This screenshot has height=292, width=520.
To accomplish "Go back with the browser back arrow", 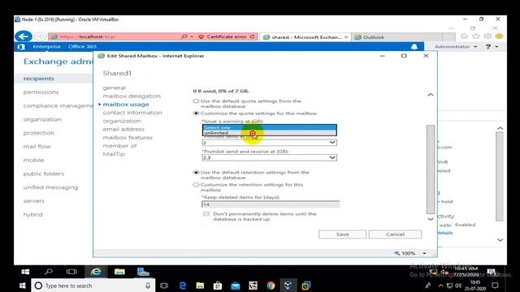I will pyautogui.click(x=24, y=36).
